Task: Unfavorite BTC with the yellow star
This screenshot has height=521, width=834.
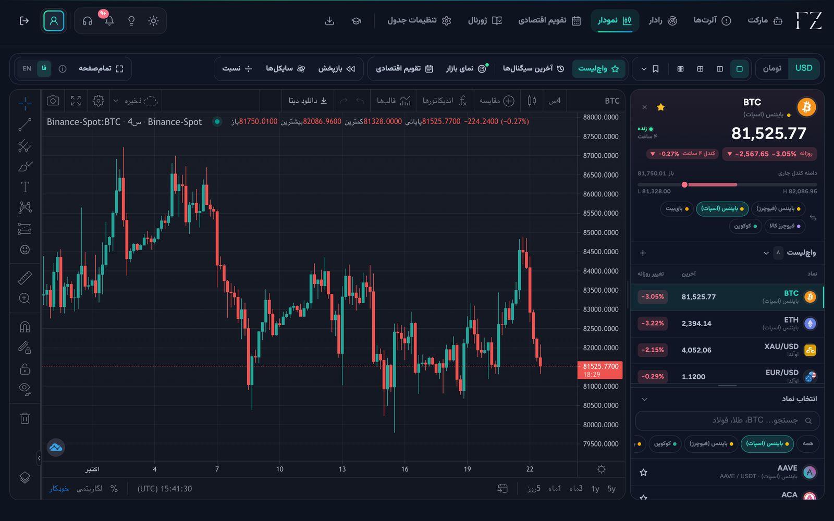Action: pos(660,107)
